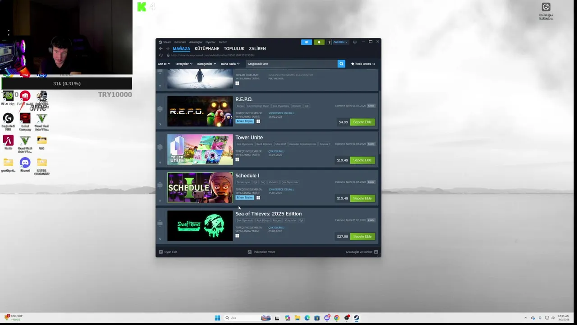The width and height of the screenshot is (577, 325).
Task: Click the Windows Start button
Action: pyautogui.click(x=217, y=318)
